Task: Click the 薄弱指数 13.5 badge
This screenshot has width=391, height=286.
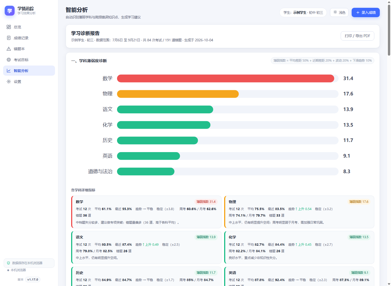Action: click(x=359, y=237)
